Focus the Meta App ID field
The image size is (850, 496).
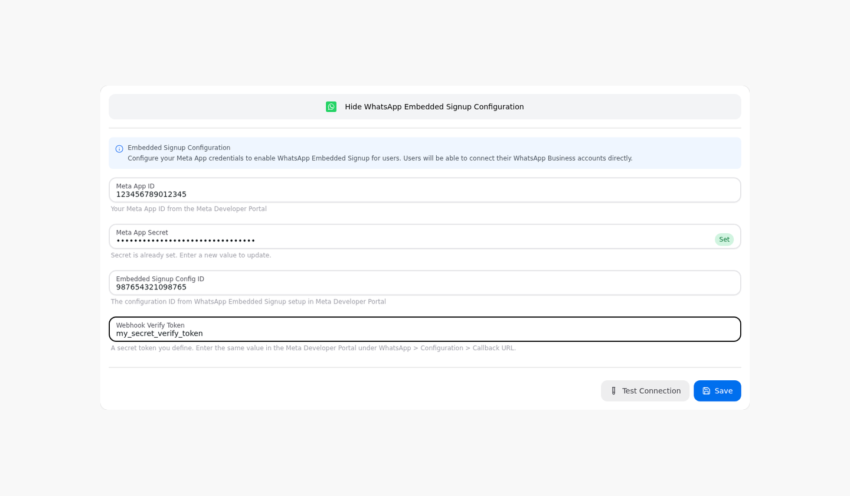(x=425, y=190)
